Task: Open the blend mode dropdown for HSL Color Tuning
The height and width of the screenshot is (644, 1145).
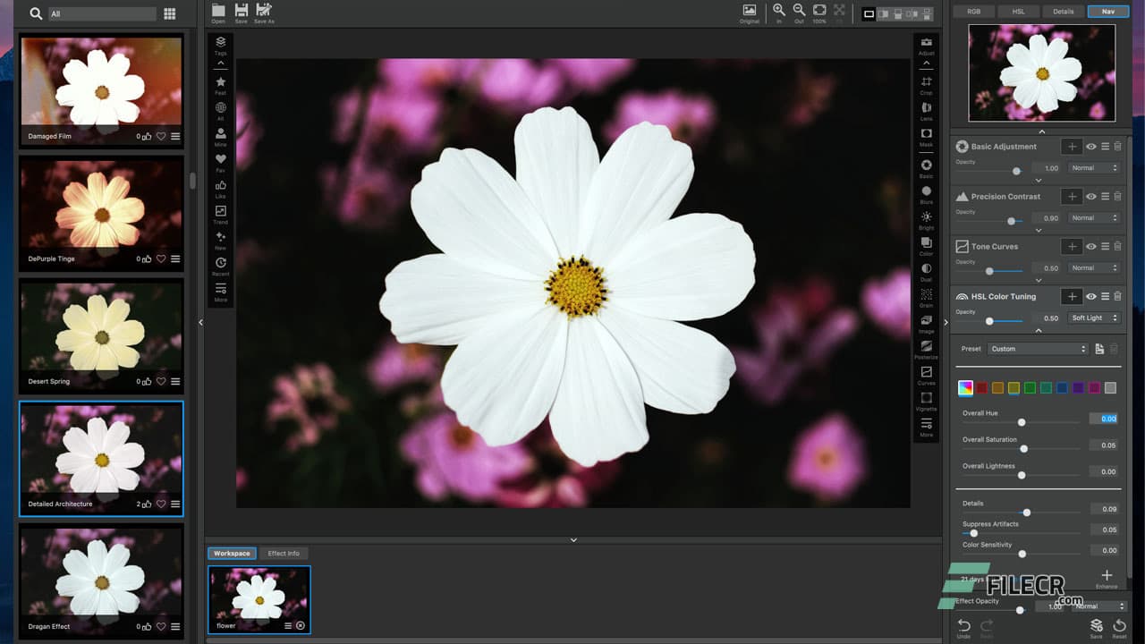Action: [x=1092, y=318]
